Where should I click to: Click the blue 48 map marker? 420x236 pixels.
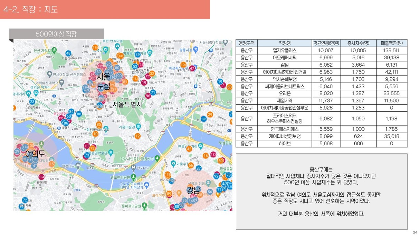coord(68,53)
